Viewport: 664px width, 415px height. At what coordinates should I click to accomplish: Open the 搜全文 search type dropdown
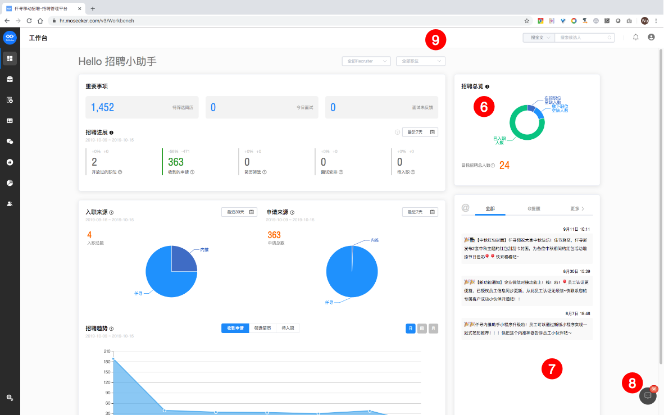coord(538,38)
